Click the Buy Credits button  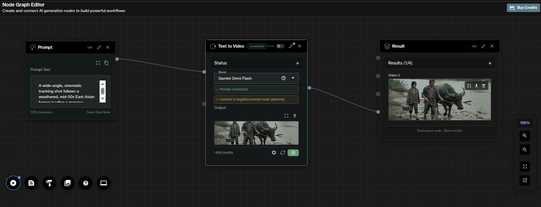(x=523, y=8)
